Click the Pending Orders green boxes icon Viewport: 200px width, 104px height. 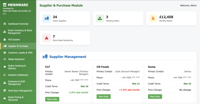click(x=100, y=18)
